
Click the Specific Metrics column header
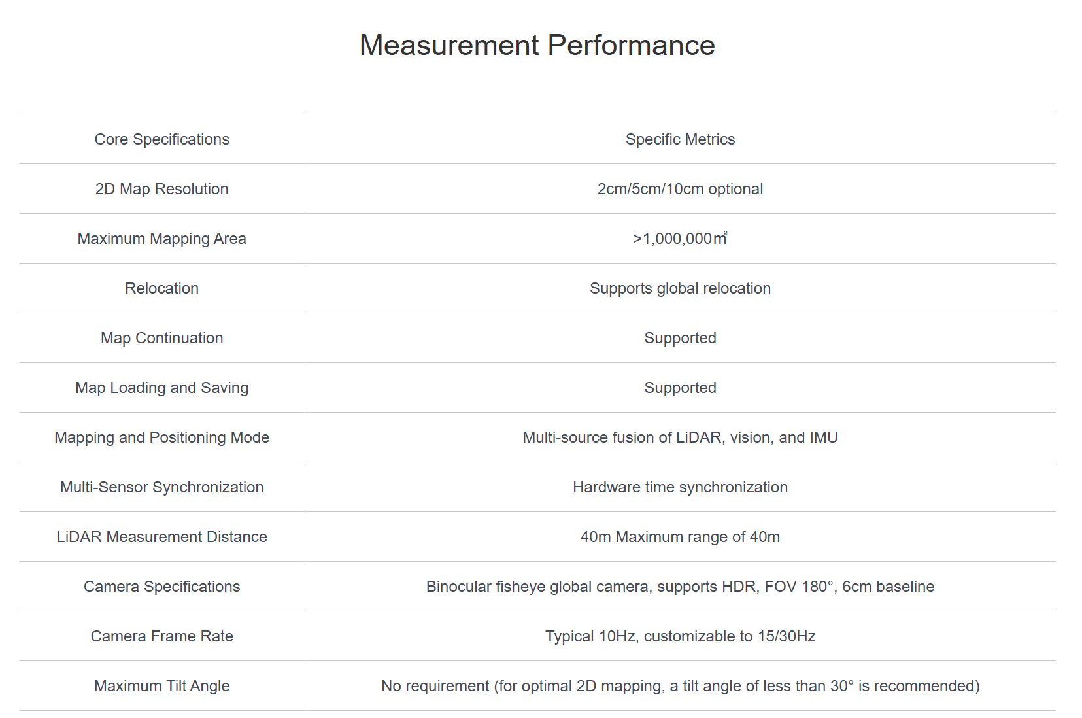(x=680, y=139)
